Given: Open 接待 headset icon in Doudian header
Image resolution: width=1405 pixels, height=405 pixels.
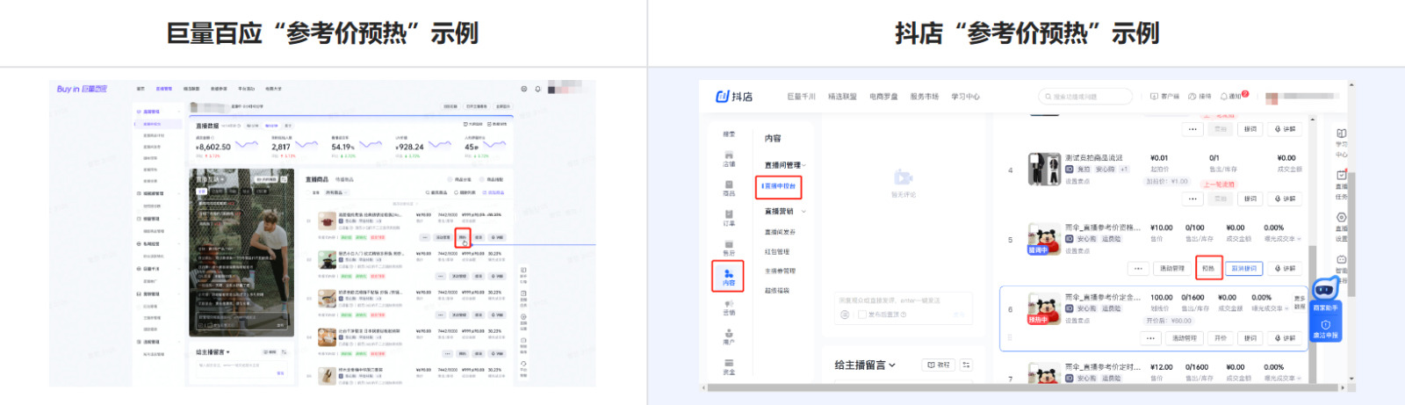Looking at the screenshot, I should 1192,97.
